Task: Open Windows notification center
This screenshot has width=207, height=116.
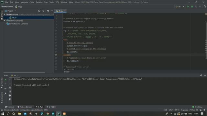Action: coord(202,114)
